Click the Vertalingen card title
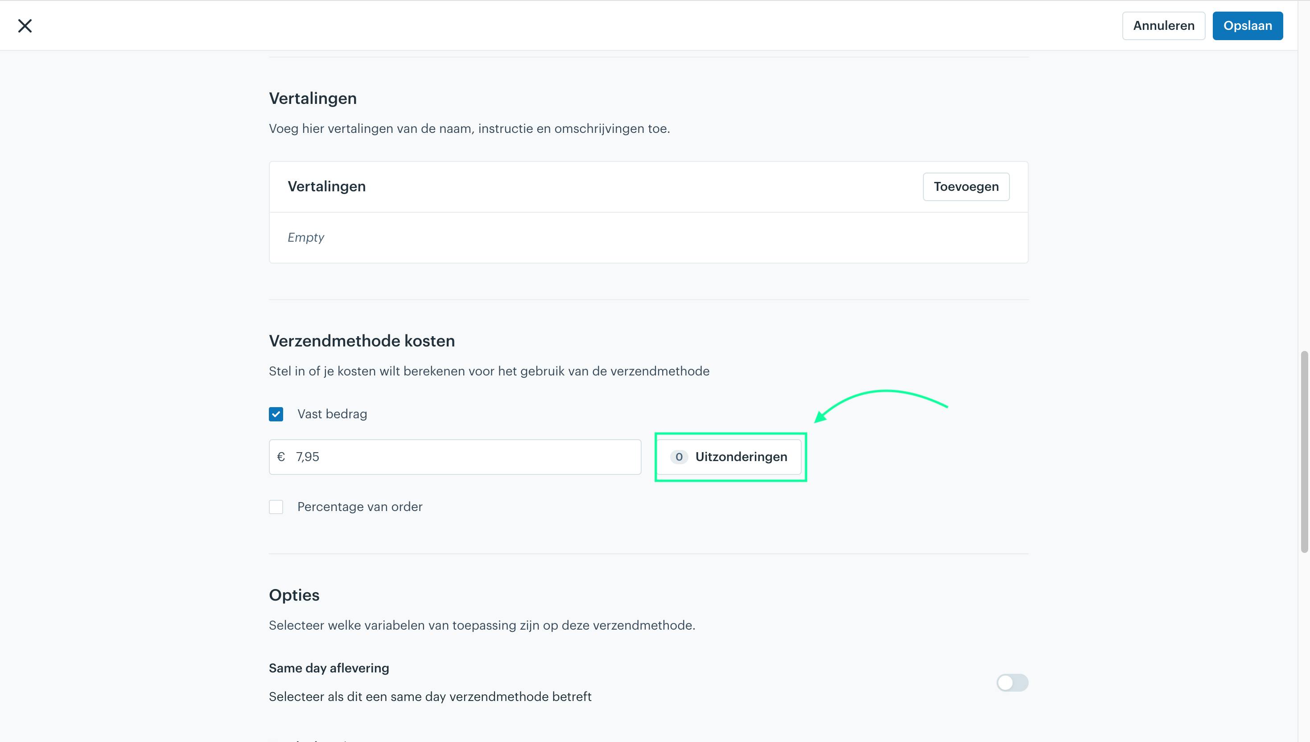Image resolution: width=1310 pixels, height=742 pixels. pos(327,186)
